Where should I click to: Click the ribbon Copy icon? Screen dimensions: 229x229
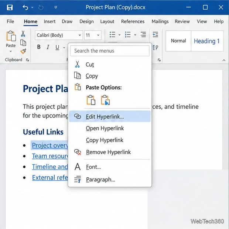[23, 43]
